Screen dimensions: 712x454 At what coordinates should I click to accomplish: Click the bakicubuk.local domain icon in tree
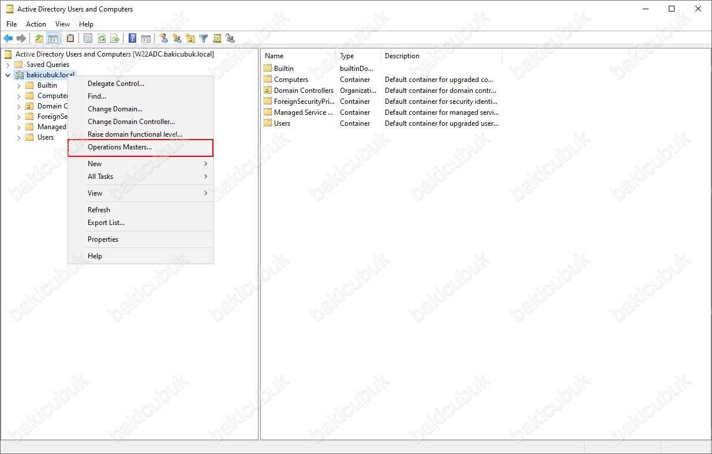(x=19, y=75)
